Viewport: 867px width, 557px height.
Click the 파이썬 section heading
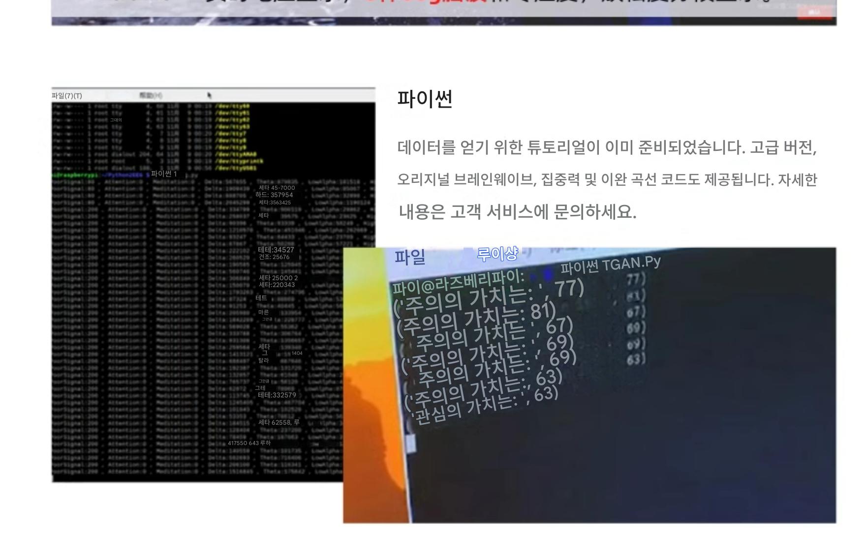[x=425, y=99]
